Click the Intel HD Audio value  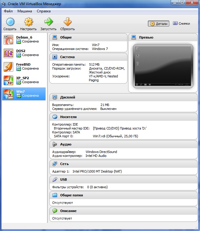pyautogui.click(x=96, y=156)
